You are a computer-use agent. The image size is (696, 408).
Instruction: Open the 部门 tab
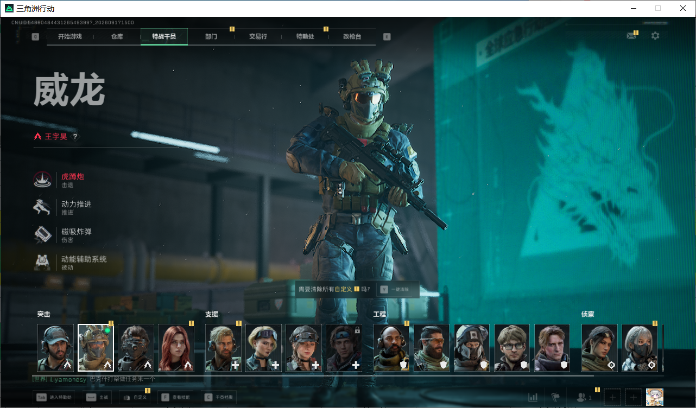[x=211, y=36]
